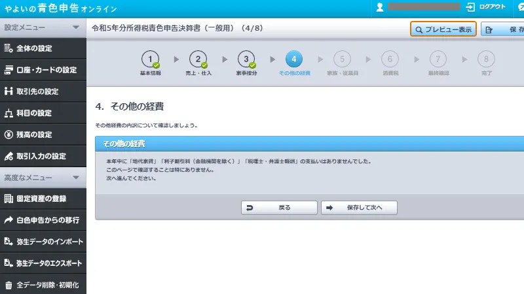Click the user account icon

(x=380, y=7)
